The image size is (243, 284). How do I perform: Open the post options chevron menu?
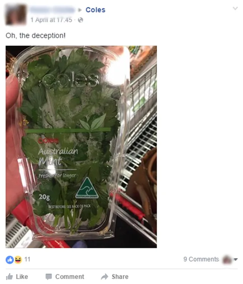(x=235, y=8)
